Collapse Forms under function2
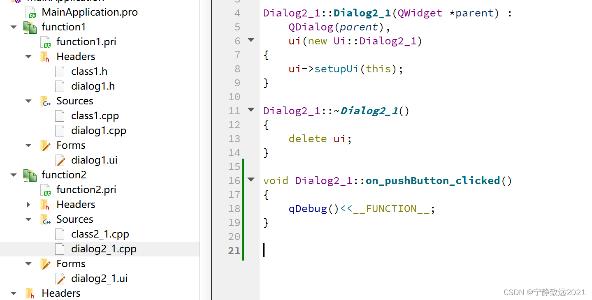The image size is (592, 300). 28,263
